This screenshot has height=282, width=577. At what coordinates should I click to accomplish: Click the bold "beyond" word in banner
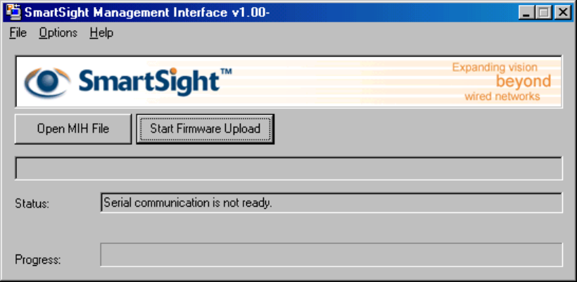524,82
